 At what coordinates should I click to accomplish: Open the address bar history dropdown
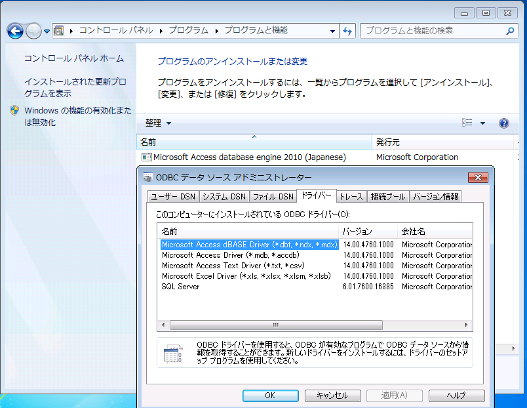[x=332, y=31]
